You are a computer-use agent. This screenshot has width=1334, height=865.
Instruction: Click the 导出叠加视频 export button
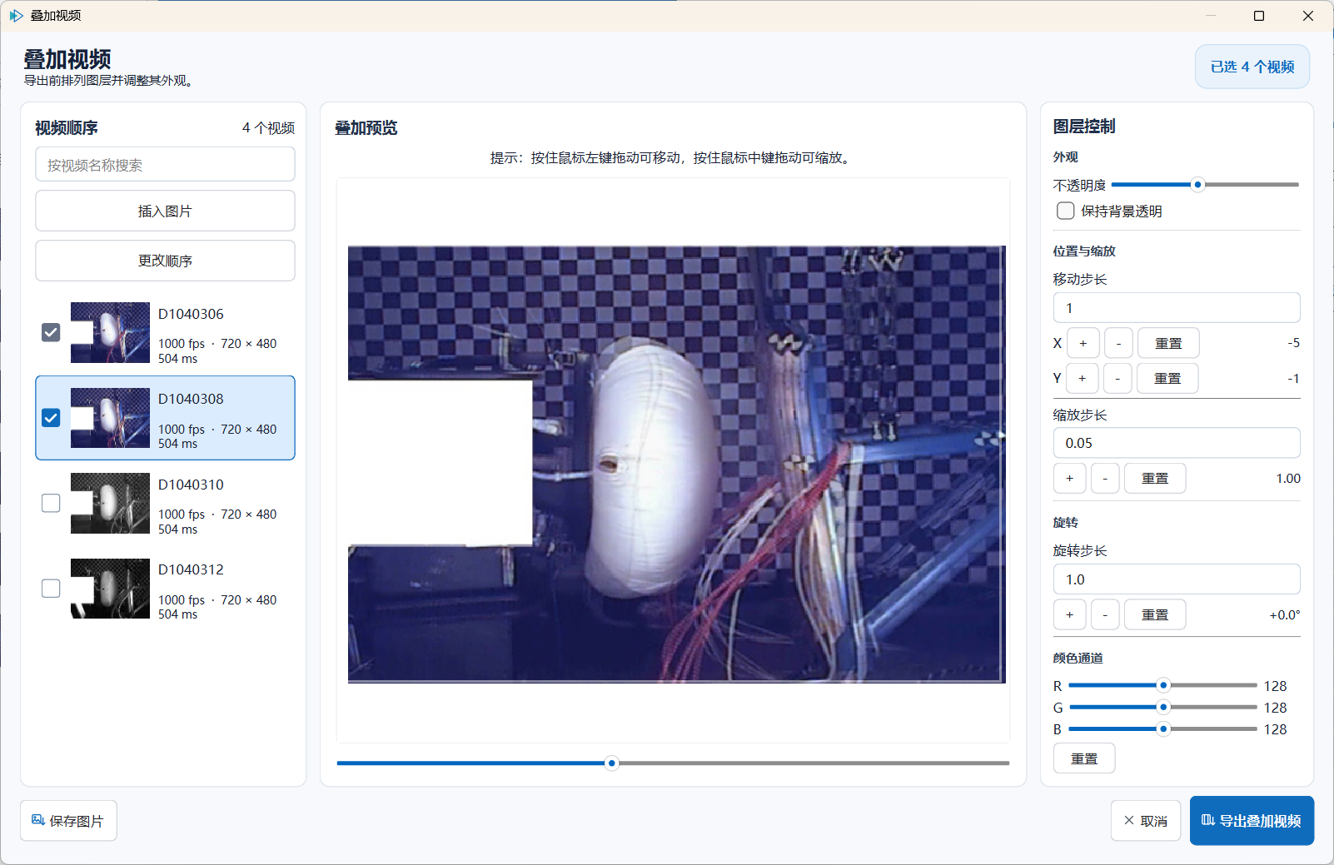1252,821
